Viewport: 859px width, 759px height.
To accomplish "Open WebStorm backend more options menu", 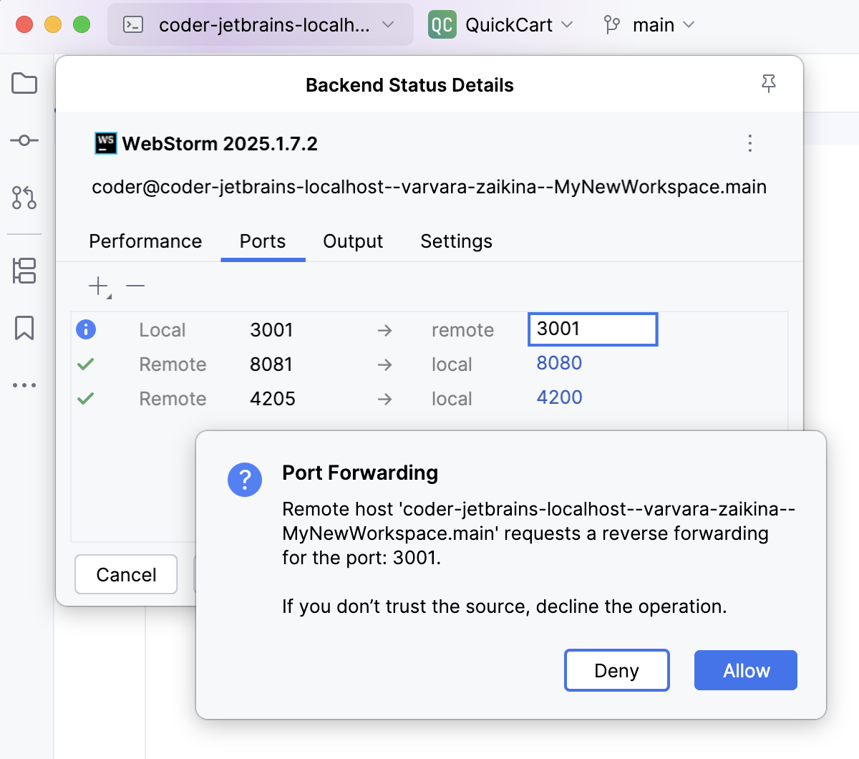I will pyautogui.click(x=749, y=143).
